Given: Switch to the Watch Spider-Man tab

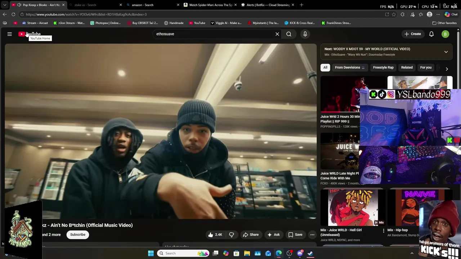Looking at the screenshot, I should (209, 5).
